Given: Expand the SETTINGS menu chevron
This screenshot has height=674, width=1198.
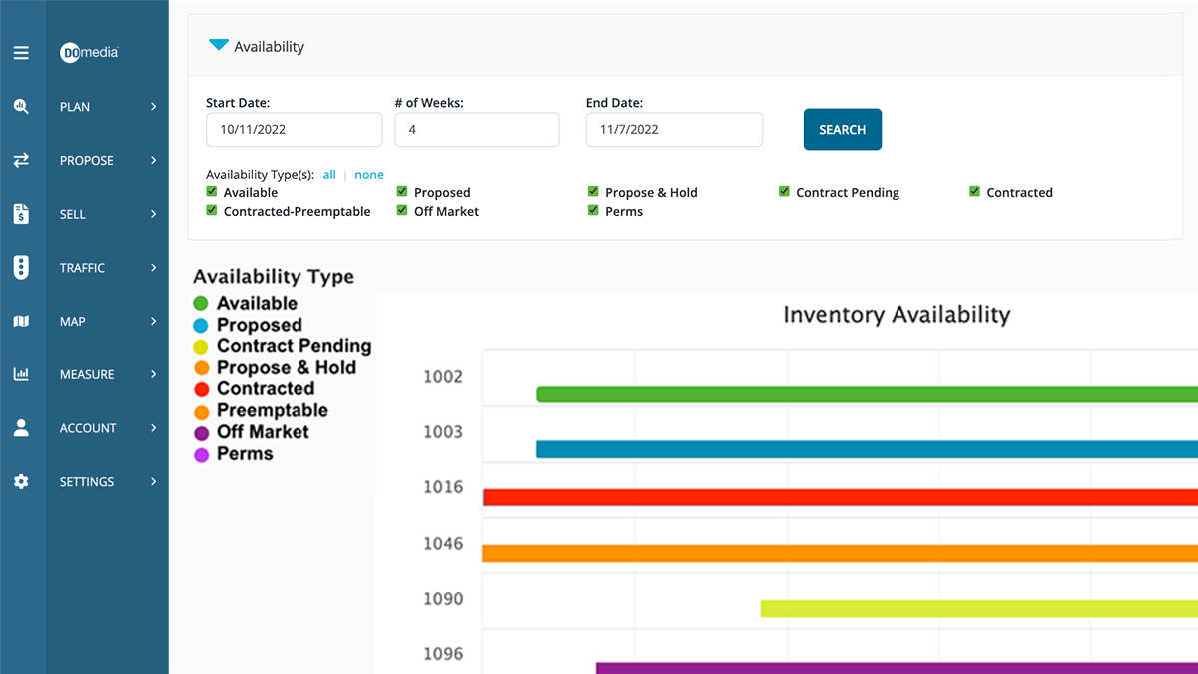Looking at the screenshot, I should (153, 481).
